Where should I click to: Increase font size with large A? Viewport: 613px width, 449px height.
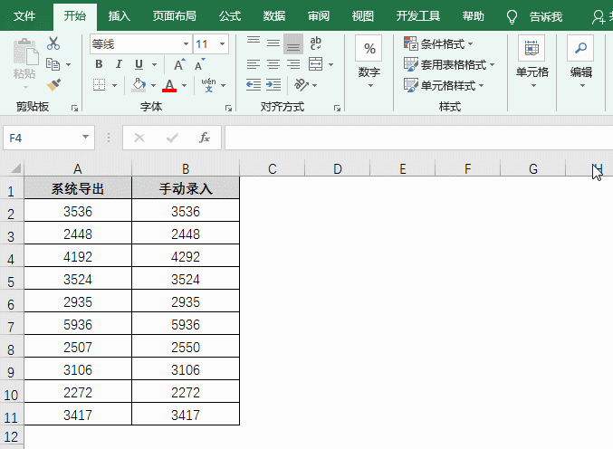pyautogui.click(x=179, y=64)
